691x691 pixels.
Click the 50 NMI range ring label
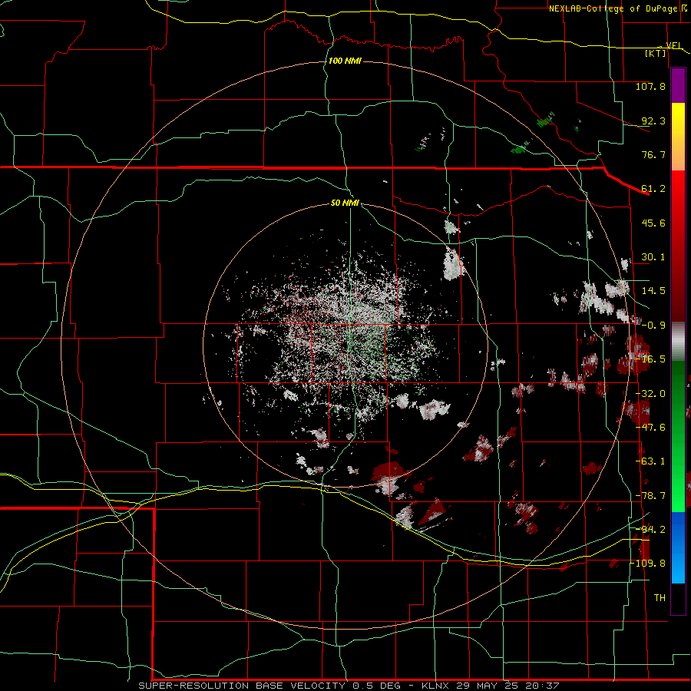coord(345,203)
